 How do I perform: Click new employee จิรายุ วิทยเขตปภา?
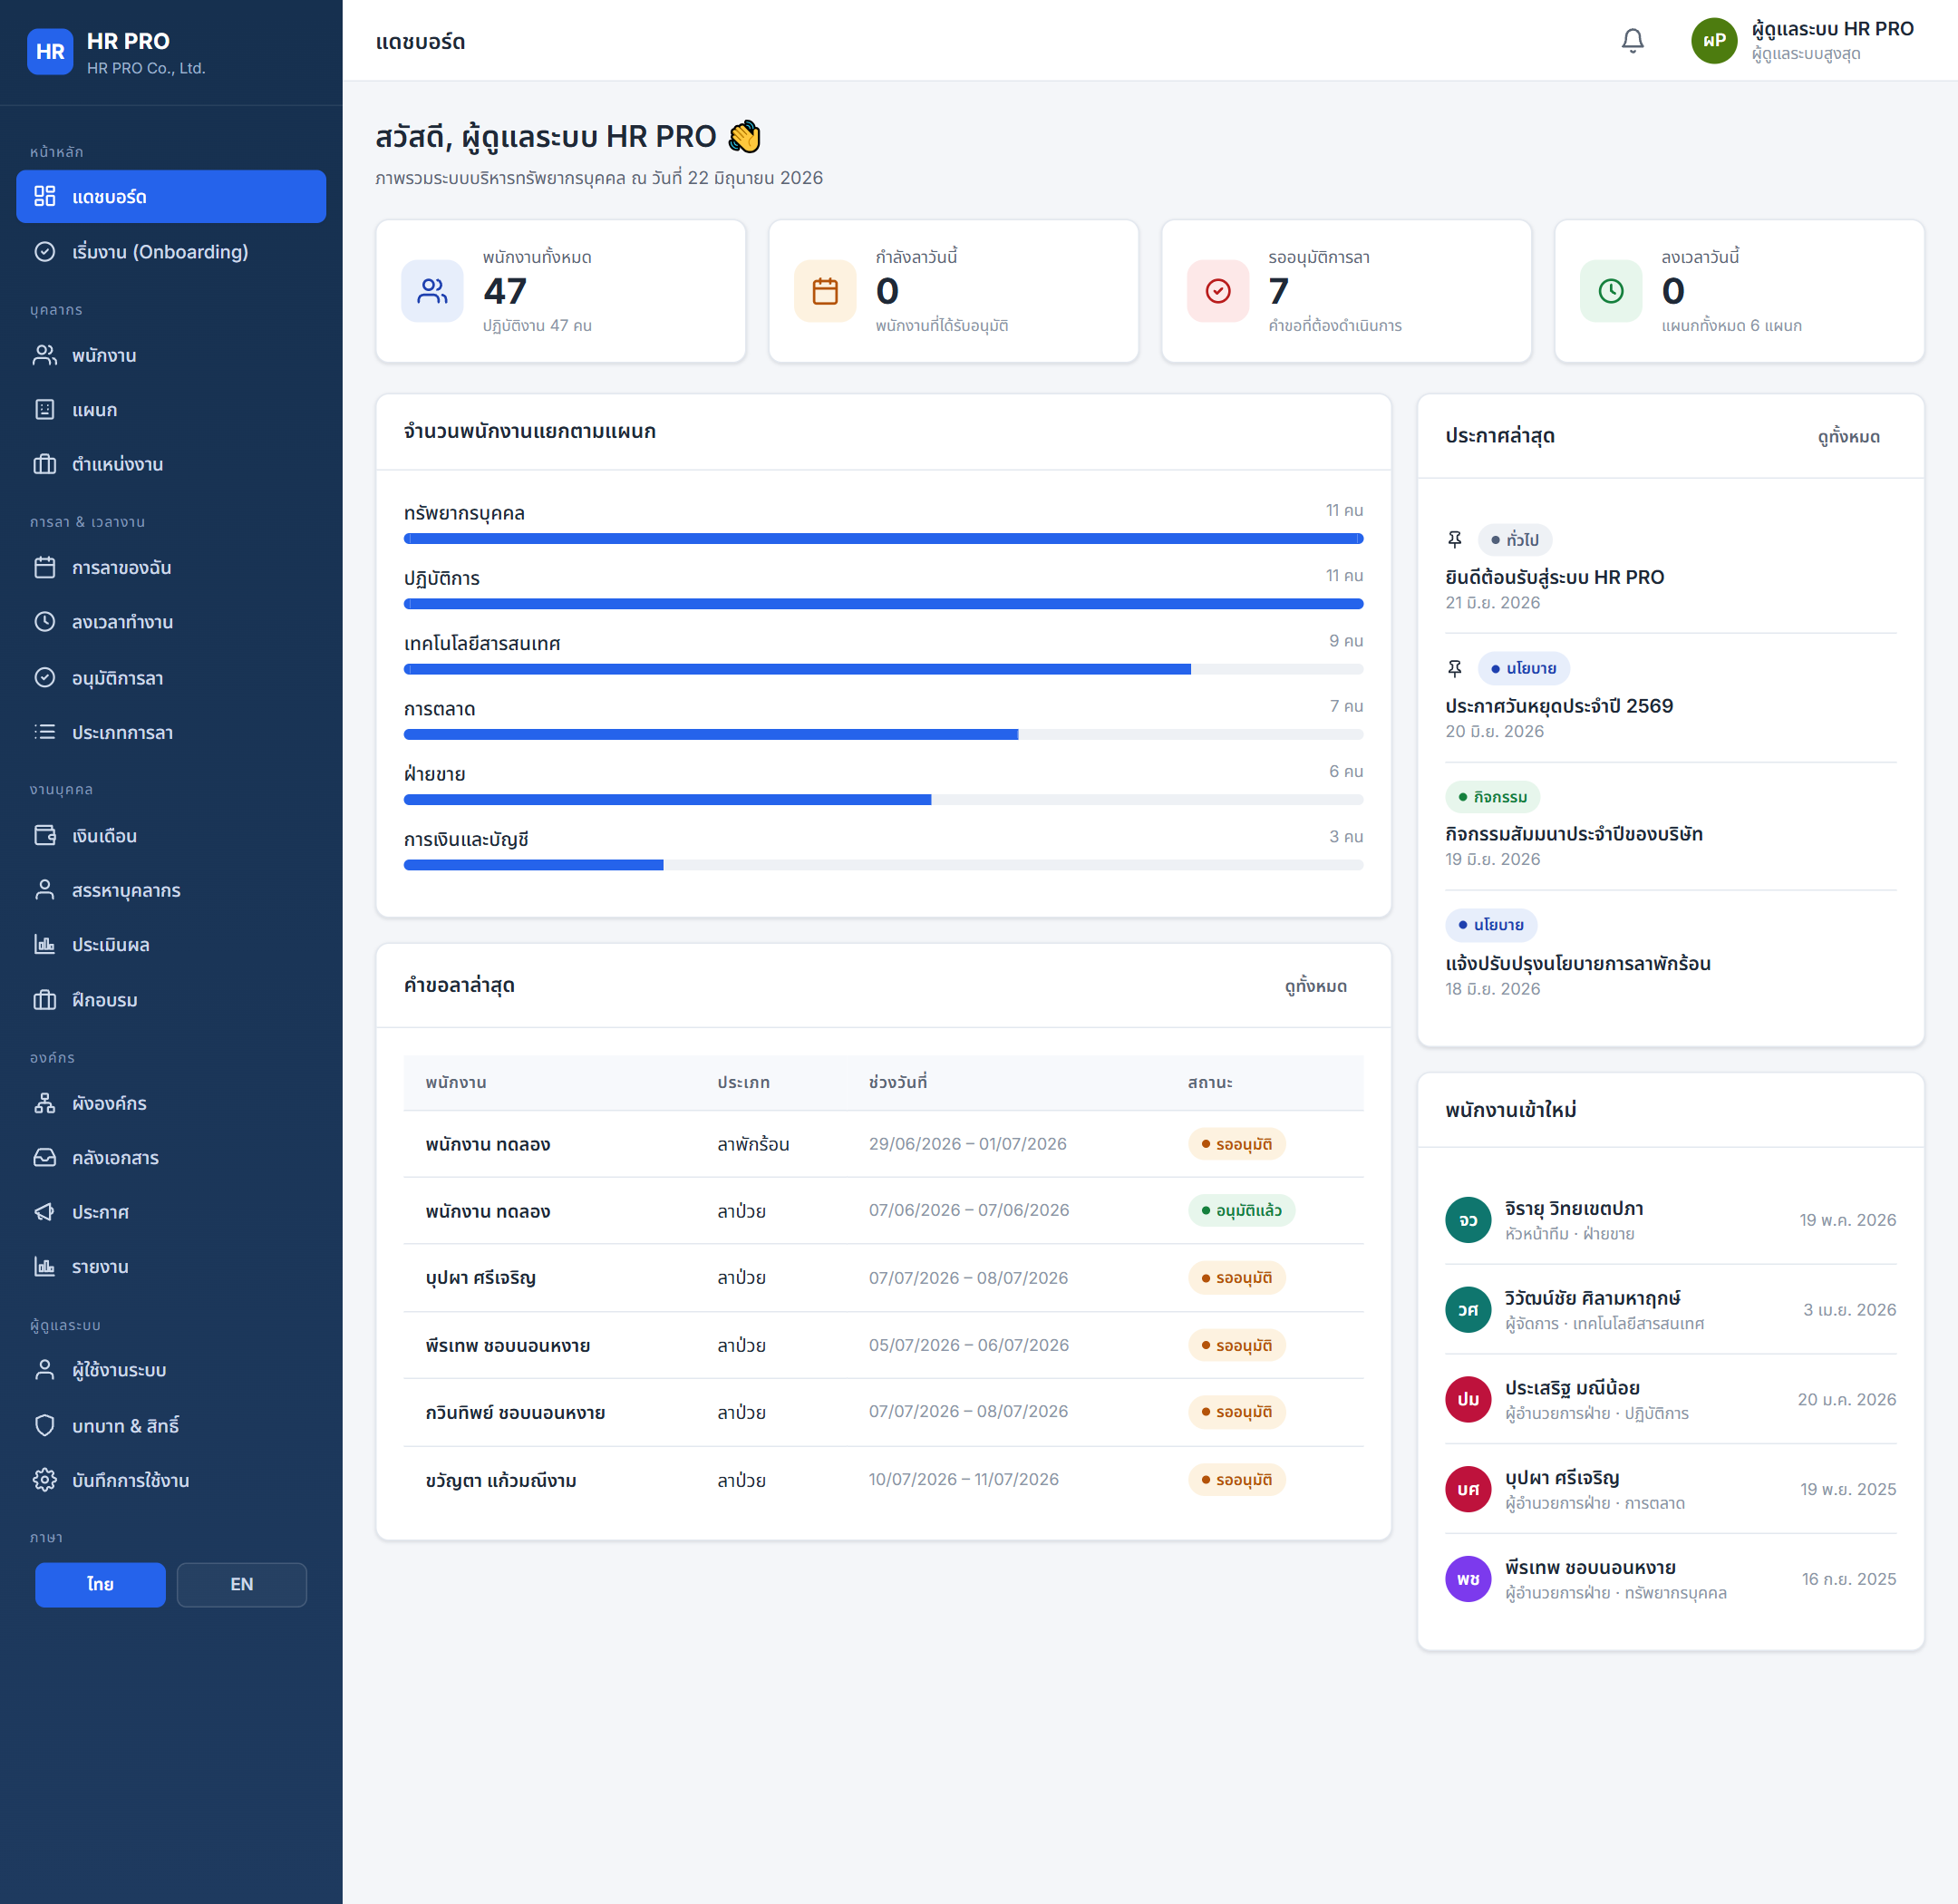point(1573,1208)
